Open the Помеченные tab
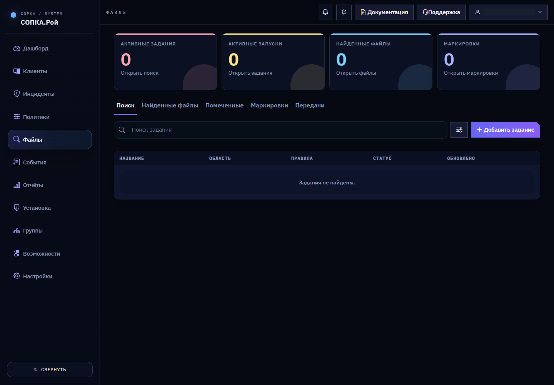554x385 pixels. (224, 105)
